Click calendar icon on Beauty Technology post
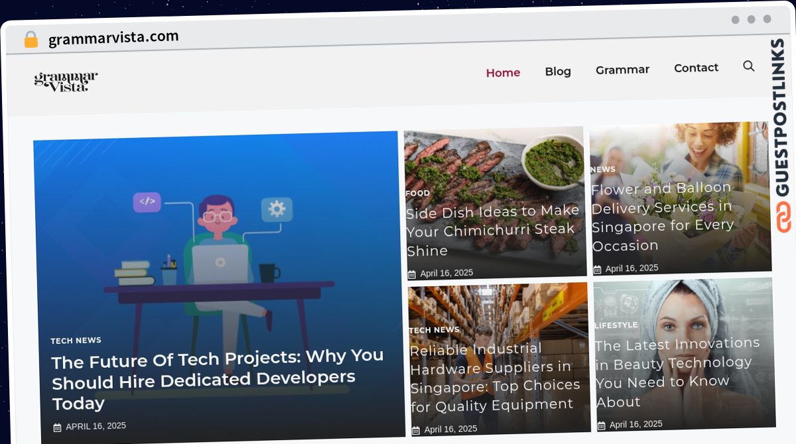The height and width of the screenshot is (444, 796). (601, 425)
